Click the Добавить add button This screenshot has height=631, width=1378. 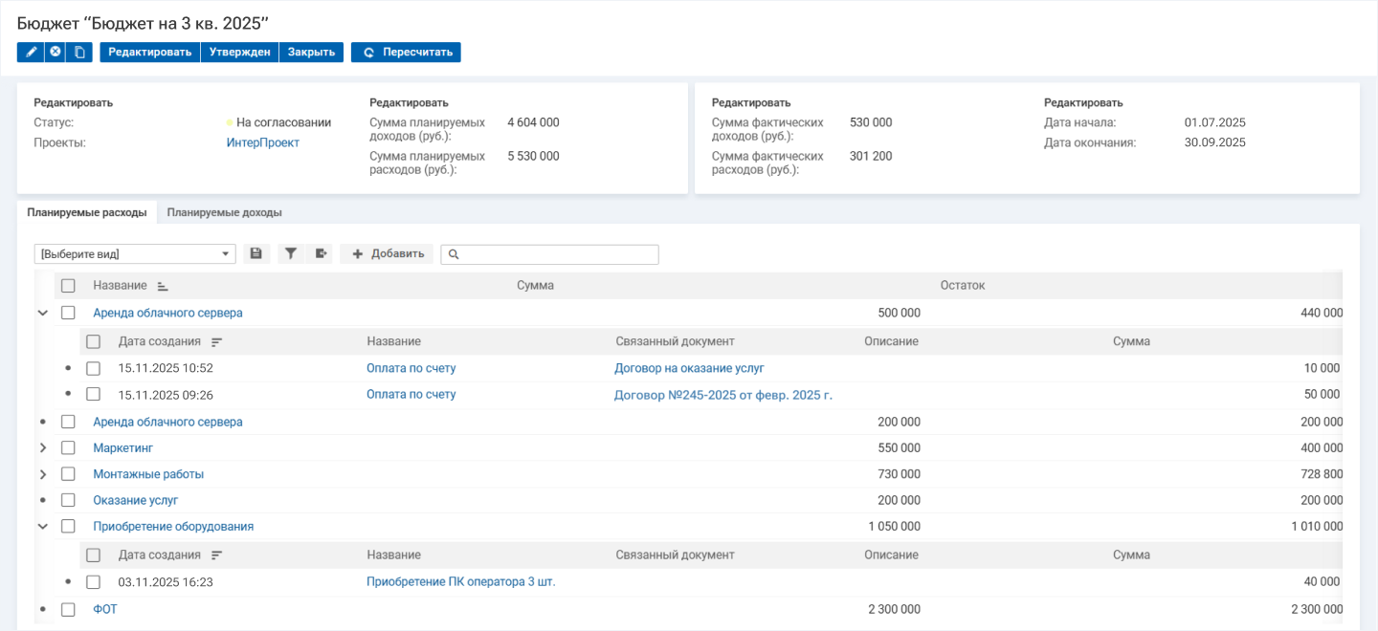pos(388,253)
